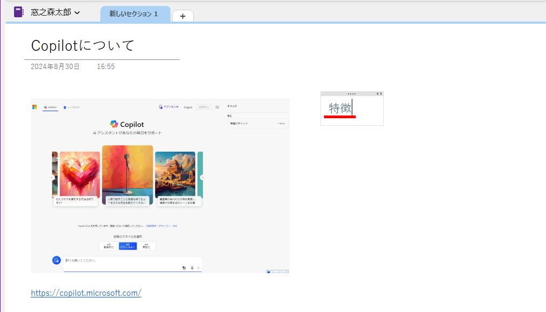
Task: Click the ログイン button in the screenshot
Action: (x=204, y=107)
